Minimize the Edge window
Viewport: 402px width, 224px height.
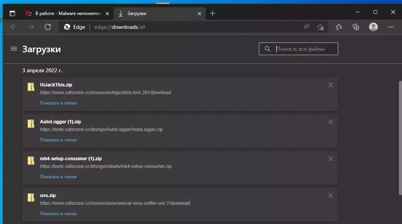click(x=358, y=12)
